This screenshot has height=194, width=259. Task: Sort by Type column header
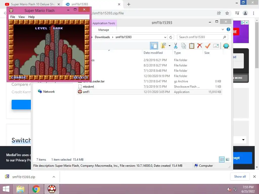click(x=177, y=53)
